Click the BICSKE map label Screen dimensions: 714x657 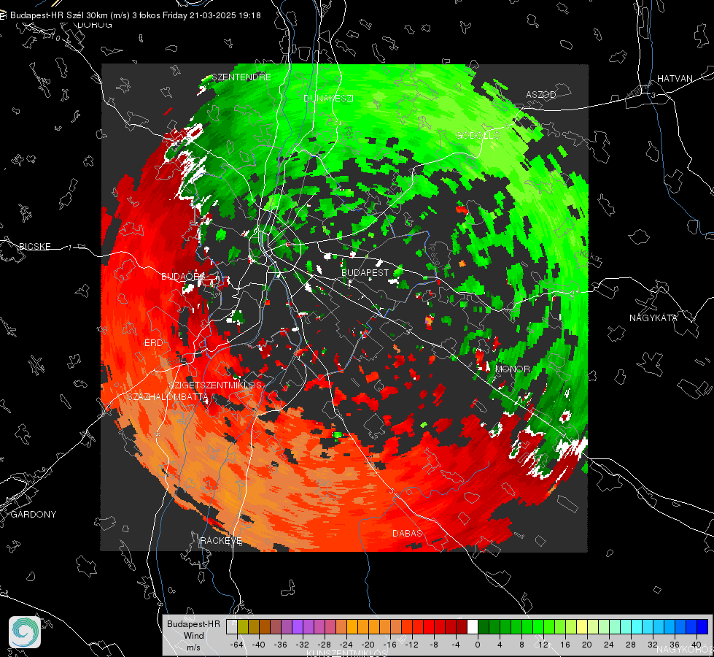point(35,246)
